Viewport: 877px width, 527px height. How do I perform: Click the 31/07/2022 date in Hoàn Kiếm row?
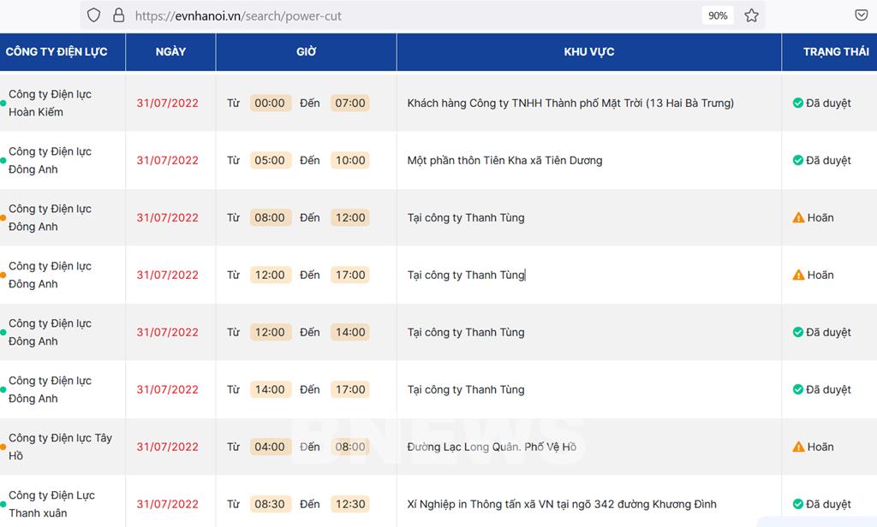tap(167, 103)
